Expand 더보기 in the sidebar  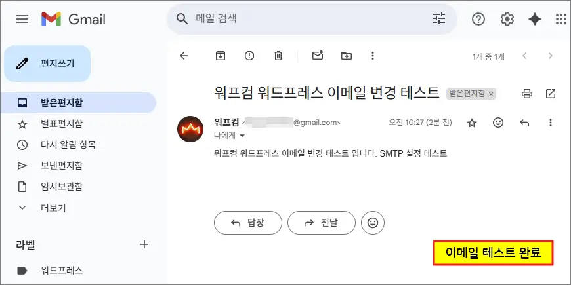point(53,208)
